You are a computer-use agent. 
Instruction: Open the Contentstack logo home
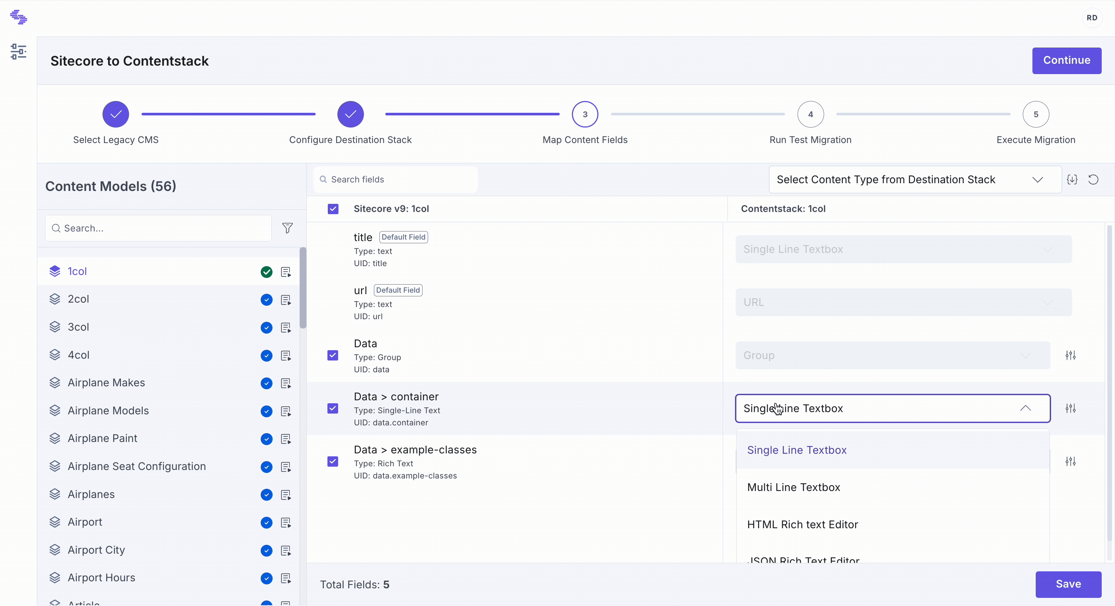[x=18, y=17]
